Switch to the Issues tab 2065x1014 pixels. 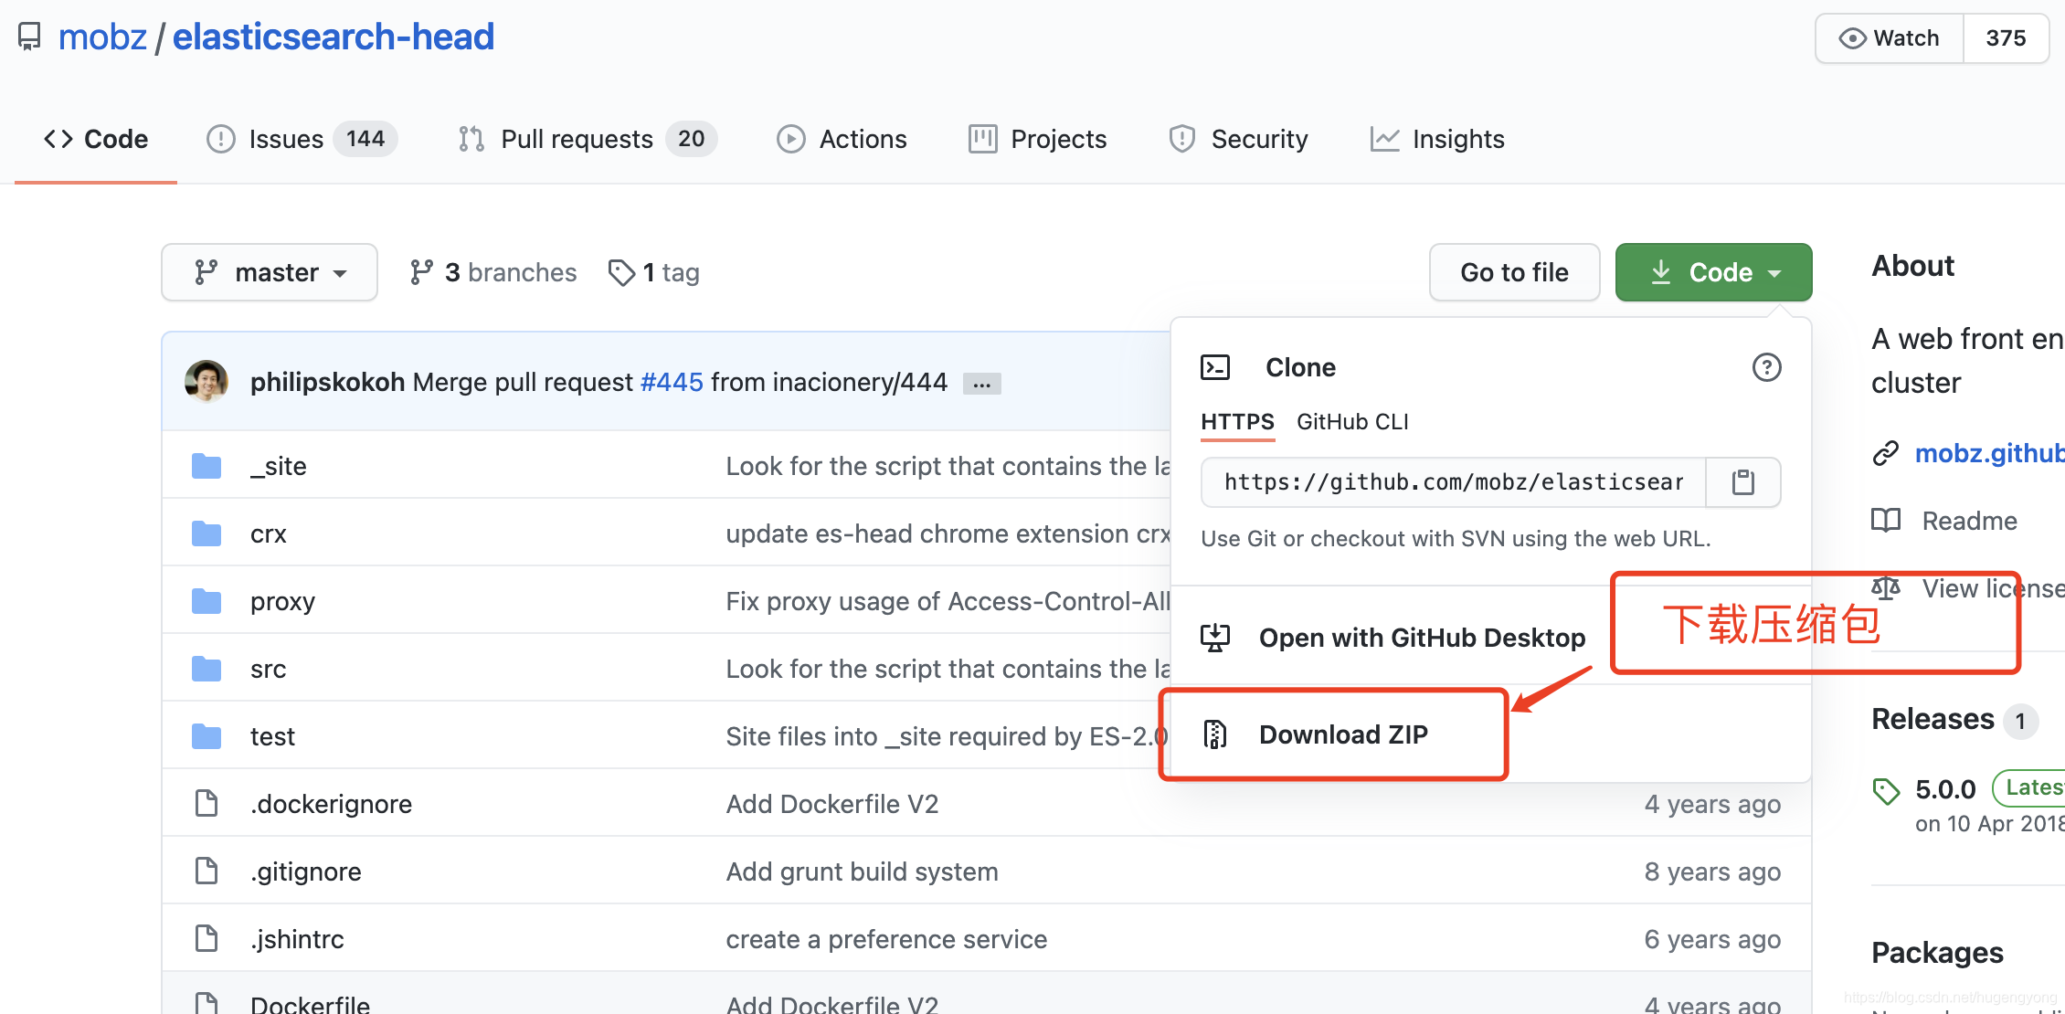point(285,138)
